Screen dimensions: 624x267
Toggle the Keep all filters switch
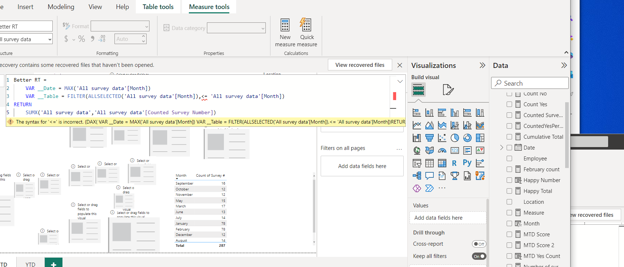[x=479, y=256]
